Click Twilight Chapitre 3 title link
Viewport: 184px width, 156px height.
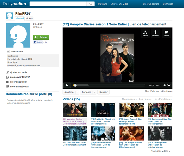tap(103, 122)
